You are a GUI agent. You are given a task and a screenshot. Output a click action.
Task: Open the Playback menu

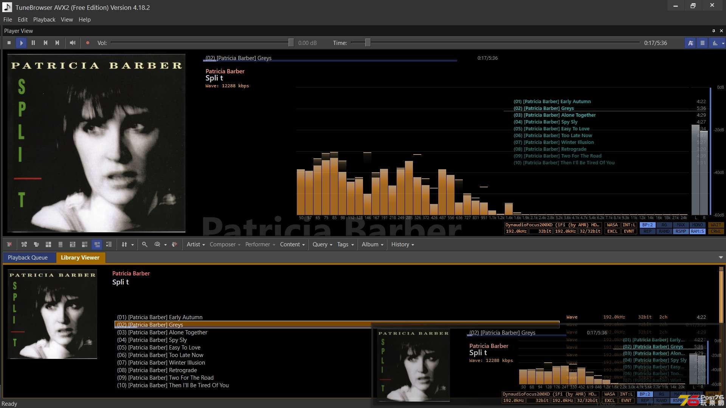(44, 20)
